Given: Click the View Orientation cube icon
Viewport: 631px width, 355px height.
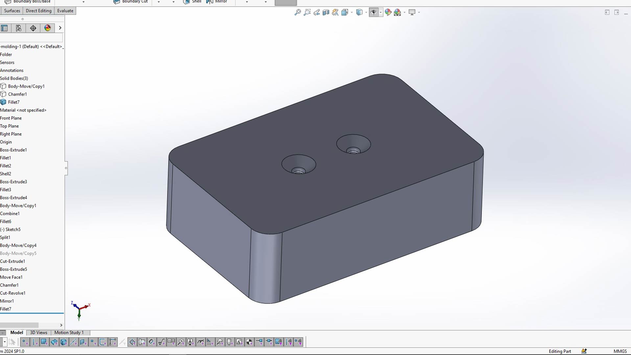Looking at the screenshot, I should (345, 12).
